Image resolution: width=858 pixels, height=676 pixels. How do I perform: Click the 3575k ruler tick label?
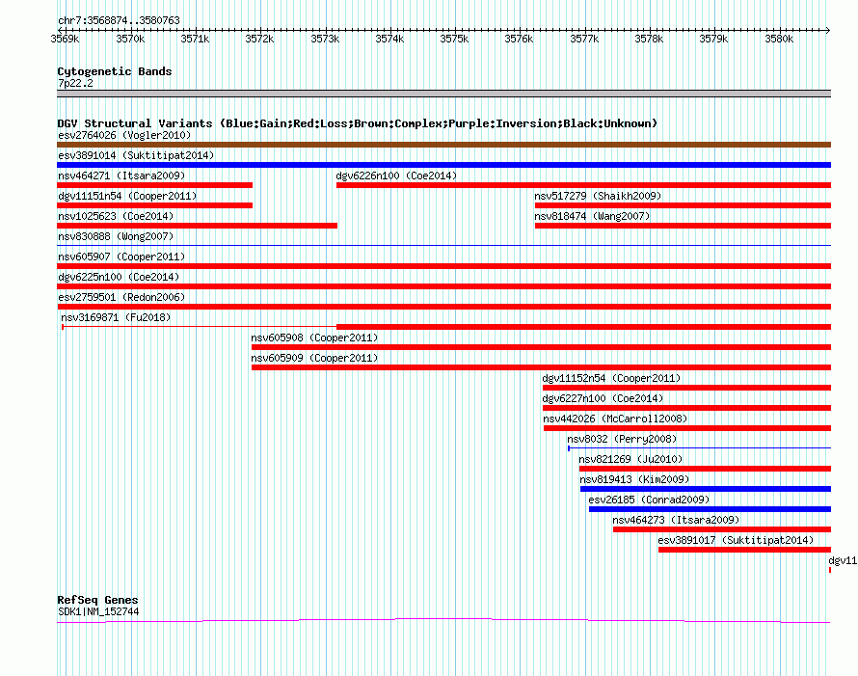coord(454,39)
